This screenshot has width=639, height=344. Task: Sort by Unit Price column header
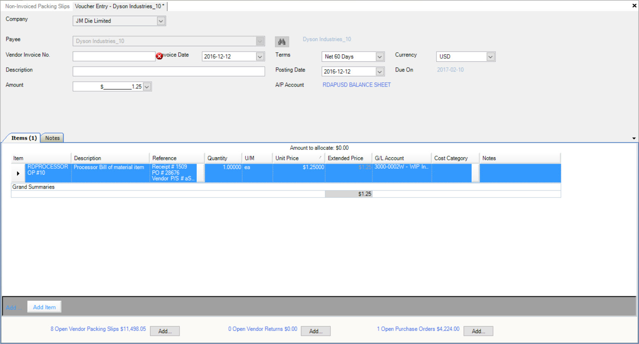(x=299, y=158)
